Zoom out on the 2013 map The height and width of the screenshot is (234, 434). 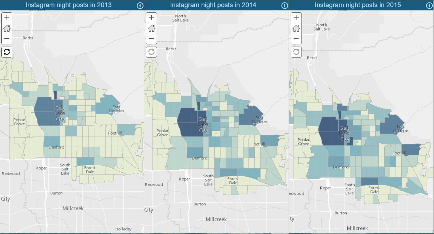click(7, 39)
